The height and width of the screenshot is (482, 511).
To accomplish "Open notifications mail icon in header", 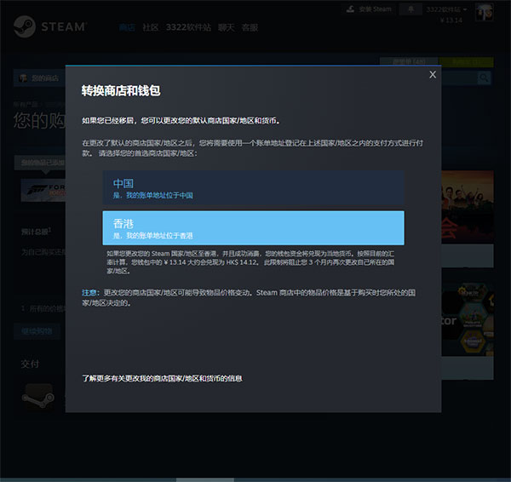I will click(x=411, y=9).
